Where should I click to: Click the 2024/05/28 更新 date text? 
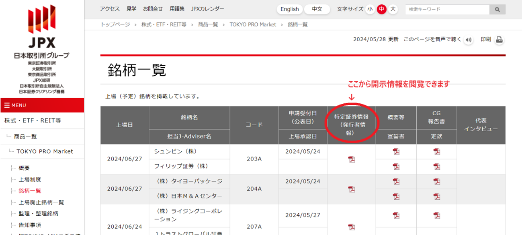pos(376,39)
